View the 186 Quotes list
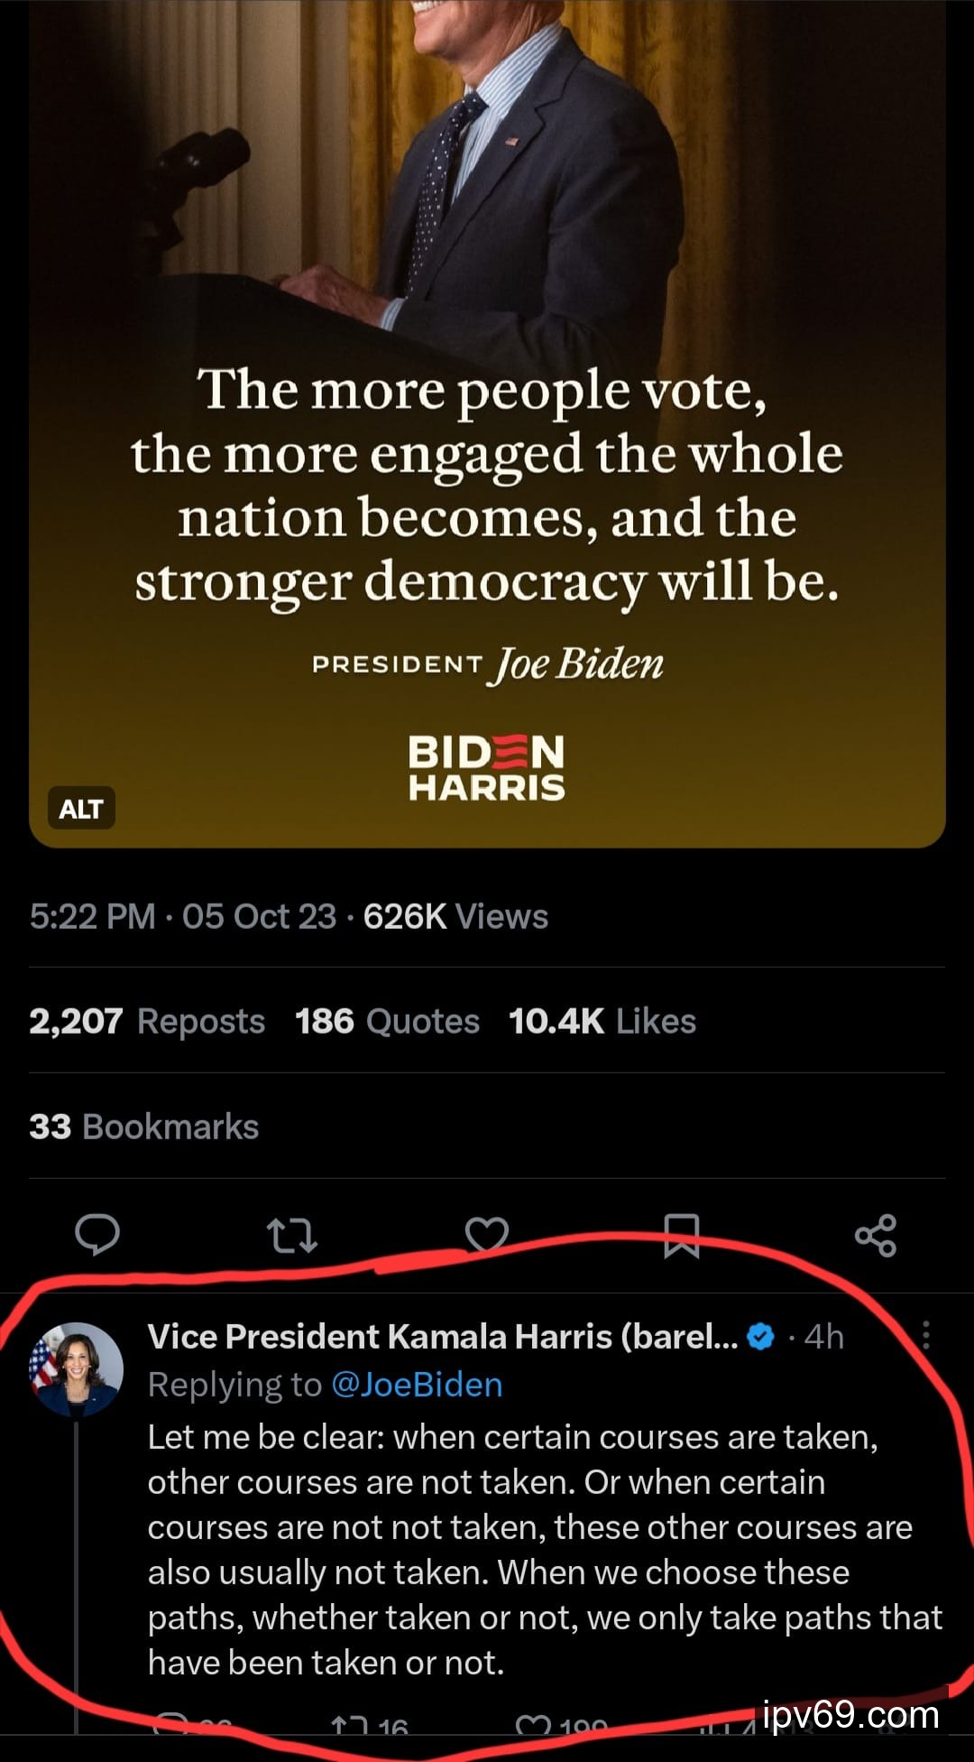The height and width of the screenshot is (1762, 974). pos(387,1021)
